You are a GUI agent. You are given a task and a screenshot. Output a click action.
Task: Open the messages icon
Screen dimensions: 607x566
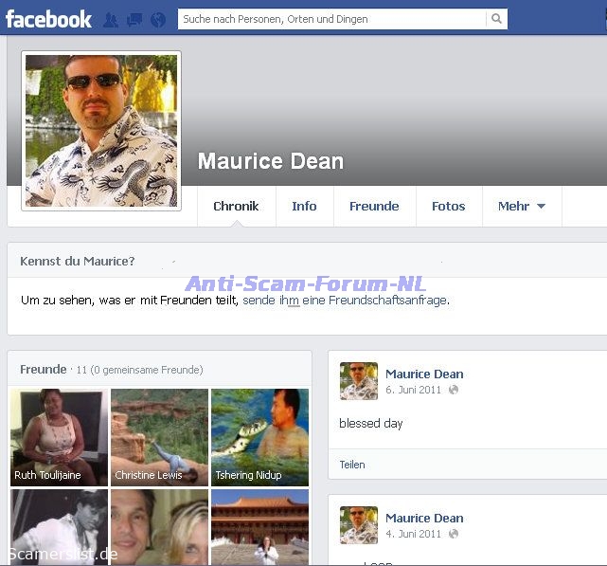tap(134, 19)
